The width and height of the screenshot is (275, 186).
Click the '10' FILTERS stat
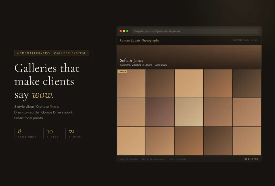(50, 132)
